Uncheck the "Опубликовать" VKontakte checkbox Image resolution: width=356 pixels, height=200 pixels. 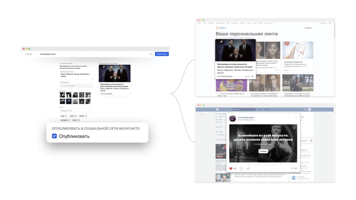[55, 136]
